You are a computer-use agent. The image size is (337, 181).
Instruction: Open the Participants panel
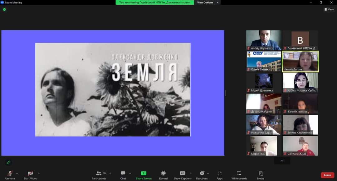coord(99,175)
